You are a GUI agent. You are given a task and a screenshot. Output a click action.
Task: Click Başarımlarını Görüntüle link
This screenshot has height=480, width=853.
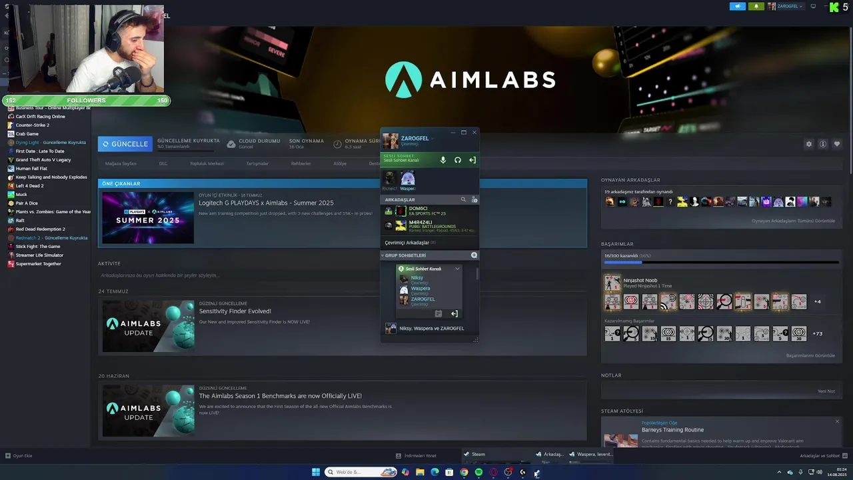[810, 355]
